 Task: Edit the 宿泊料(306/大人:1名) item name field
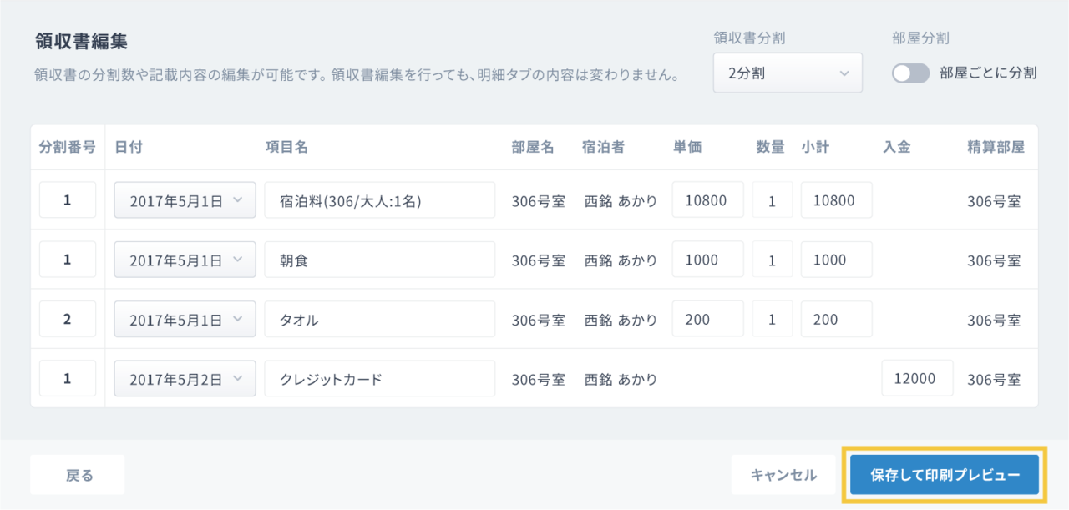pos(379,200)
